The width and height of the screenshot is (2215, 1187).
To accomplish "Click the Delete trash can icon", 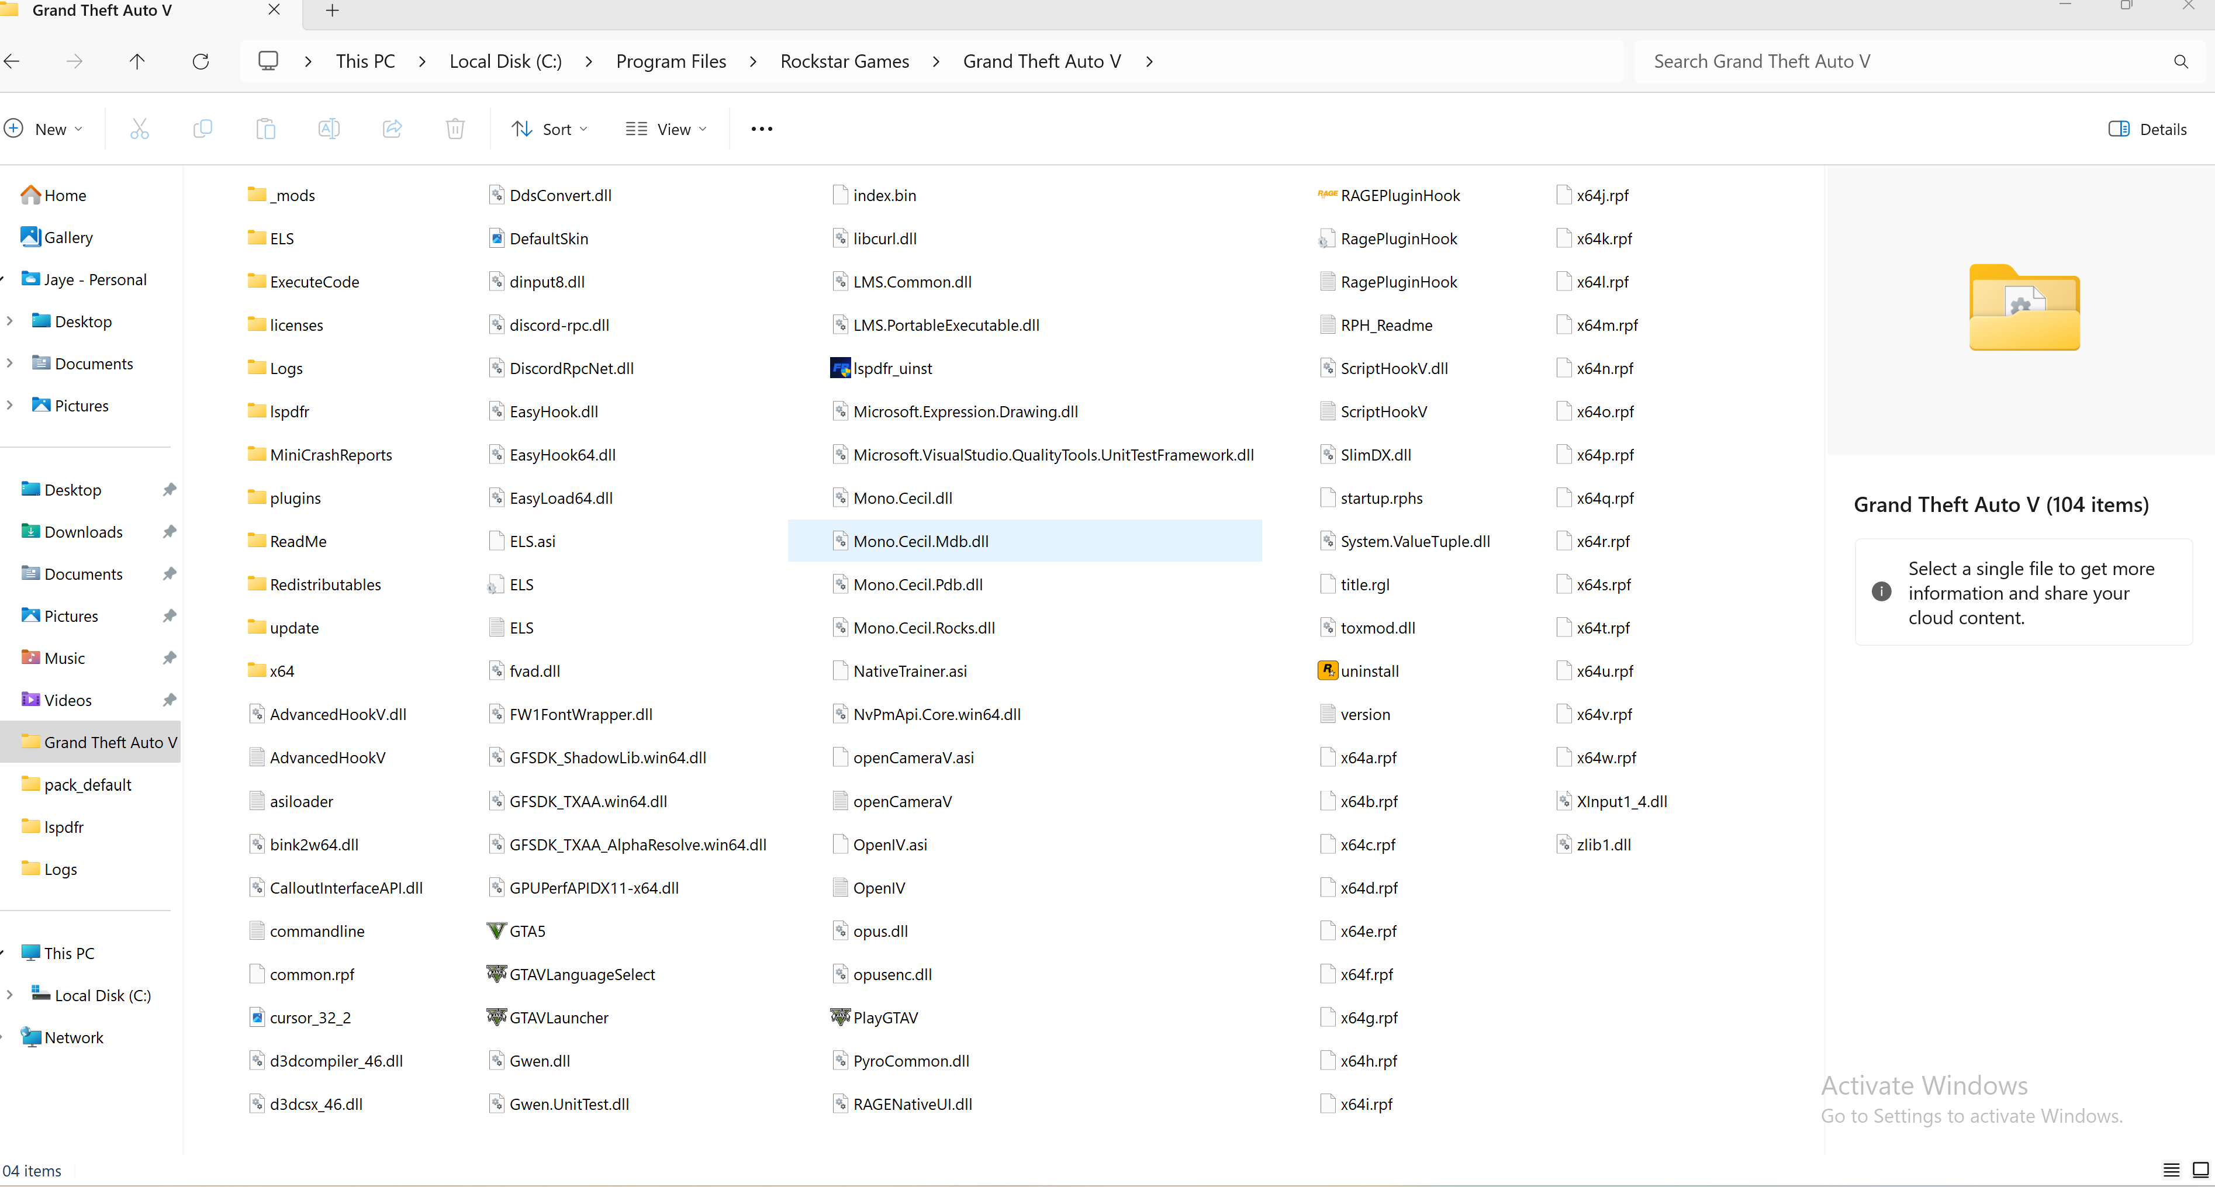I will (x=455, y=129).
